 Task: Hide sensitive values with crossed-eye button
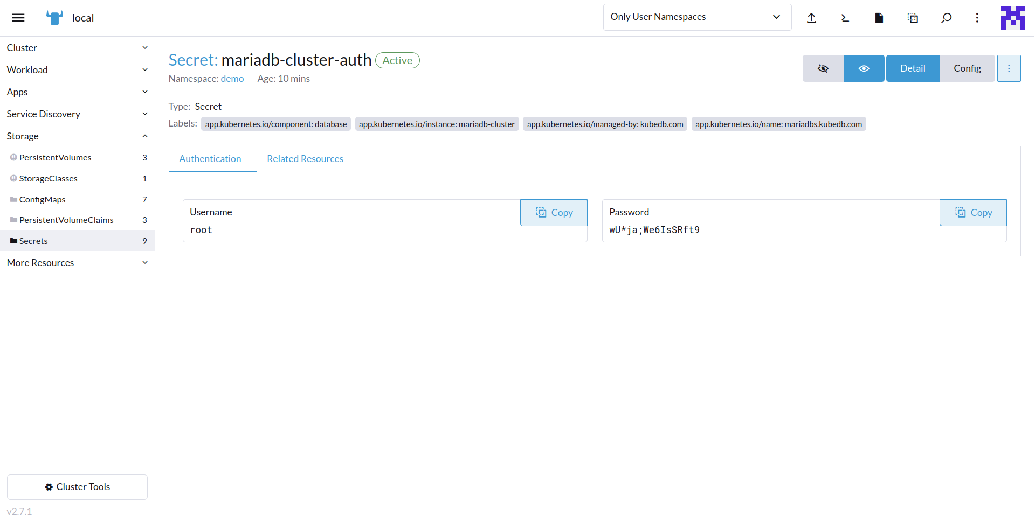tap(823, 68)
